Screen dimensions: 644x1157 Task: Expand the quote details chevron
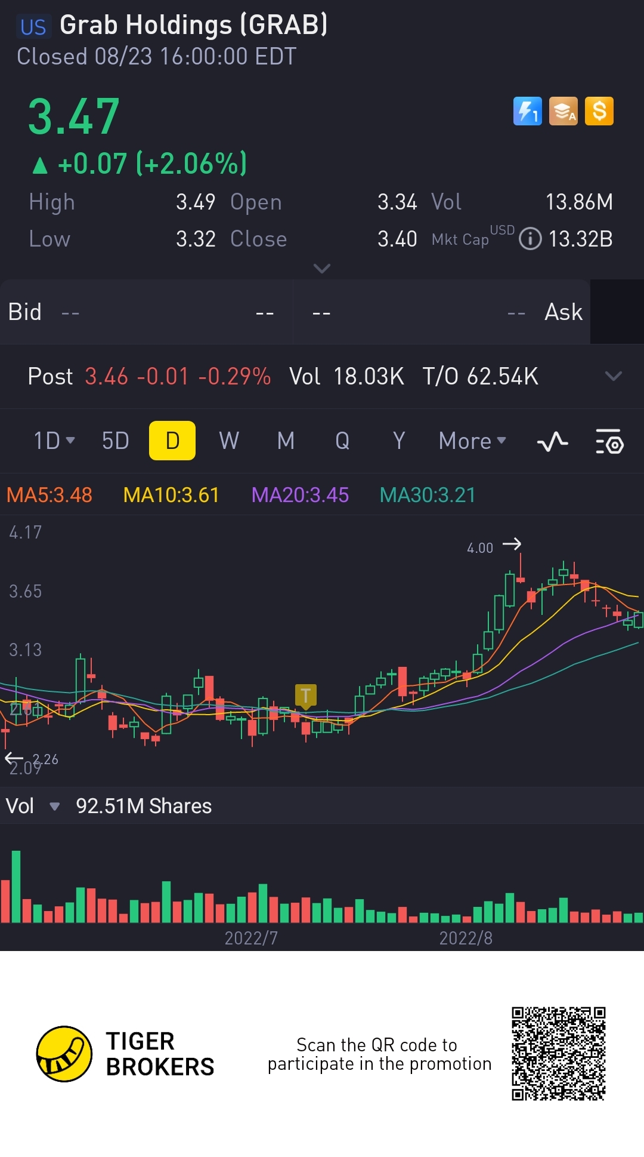tap(322, 269)
